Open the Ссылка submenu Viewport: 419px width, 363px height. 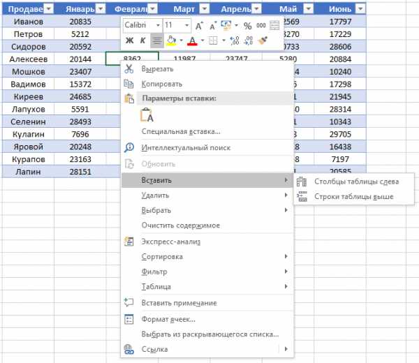[x=207, y=349]
